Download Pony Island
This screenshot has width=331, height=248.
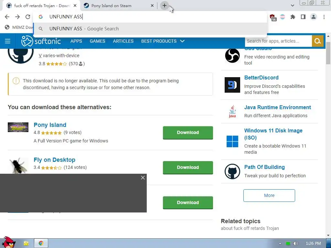[188, 133]
